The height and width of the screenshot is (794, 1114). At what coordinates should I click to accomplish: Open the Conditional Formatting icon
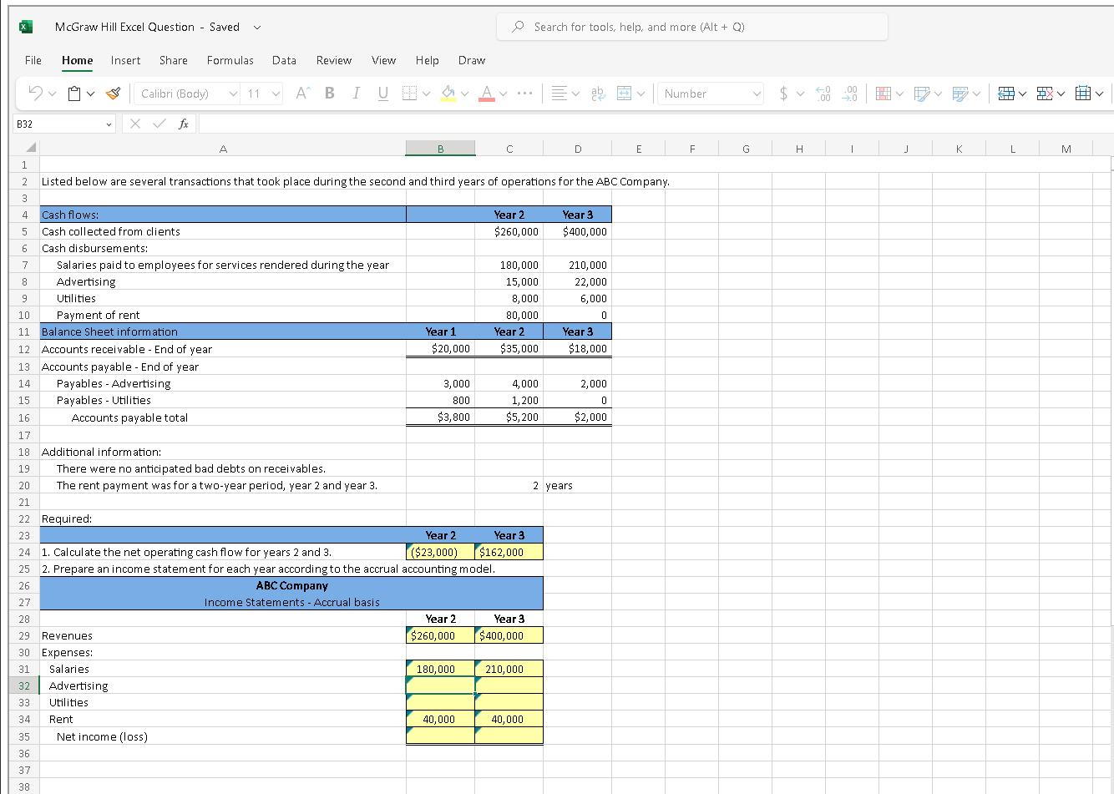click(883, 93)
